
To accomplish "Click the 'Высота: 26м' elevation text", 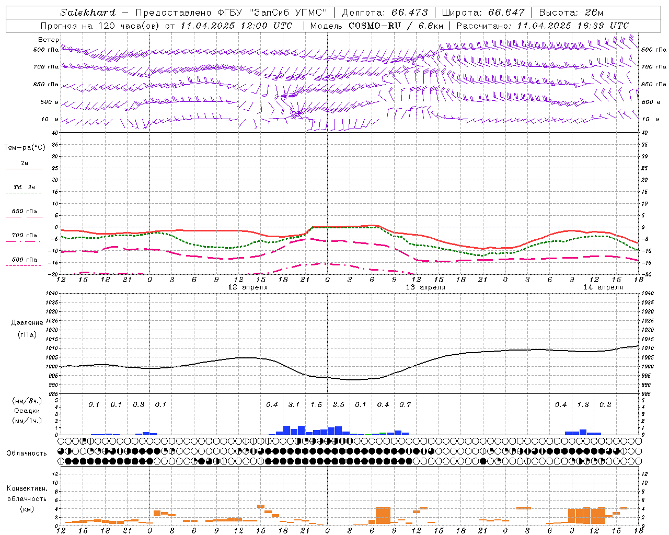I will 571,13.
